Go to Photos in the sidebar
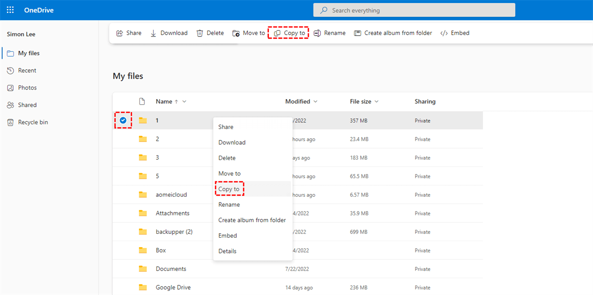The width and height of the screenshot is (593, 295). point(27,87)
